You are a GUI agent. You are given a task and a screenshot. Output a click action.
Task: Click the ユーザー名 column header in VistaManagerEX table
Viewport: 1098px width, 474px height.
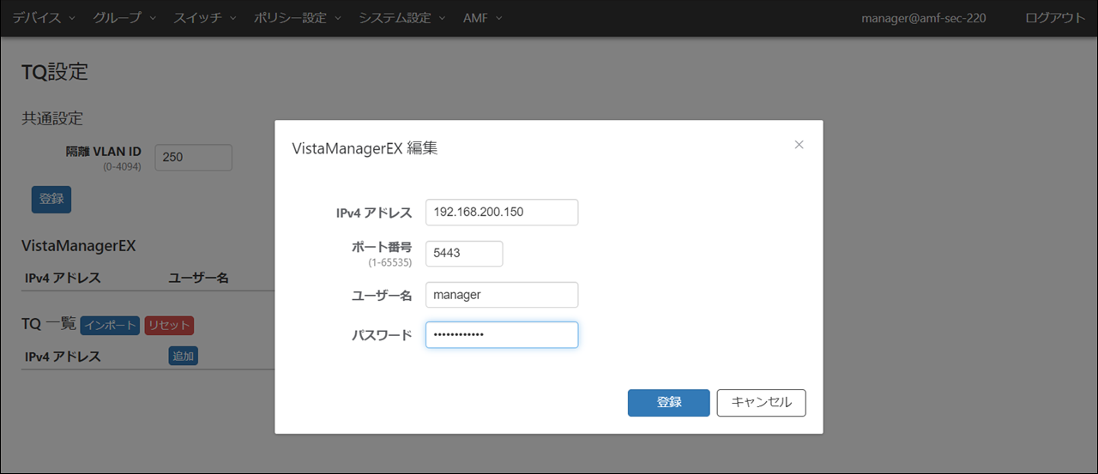[x=198, y=278]
